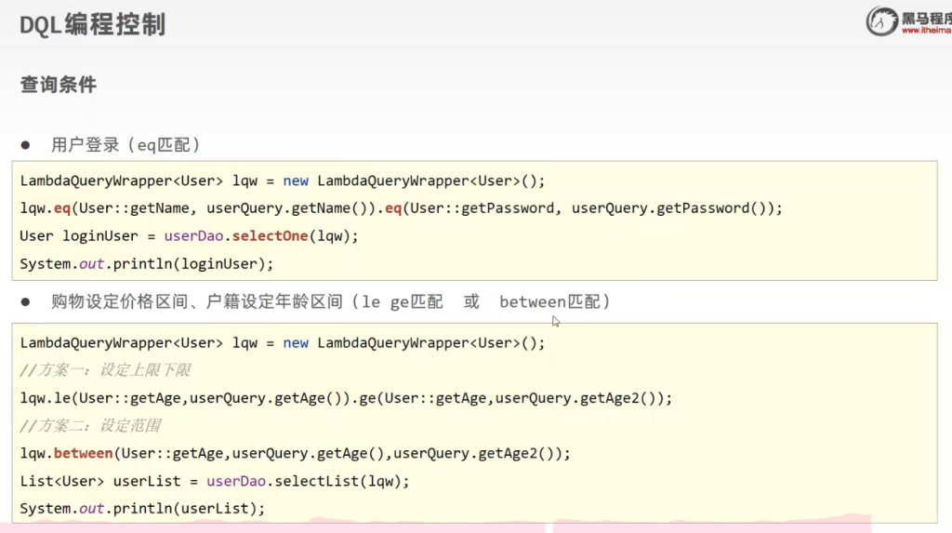Click the System.out.println(userList) line

pyautogui.click(x=142, y=509)
